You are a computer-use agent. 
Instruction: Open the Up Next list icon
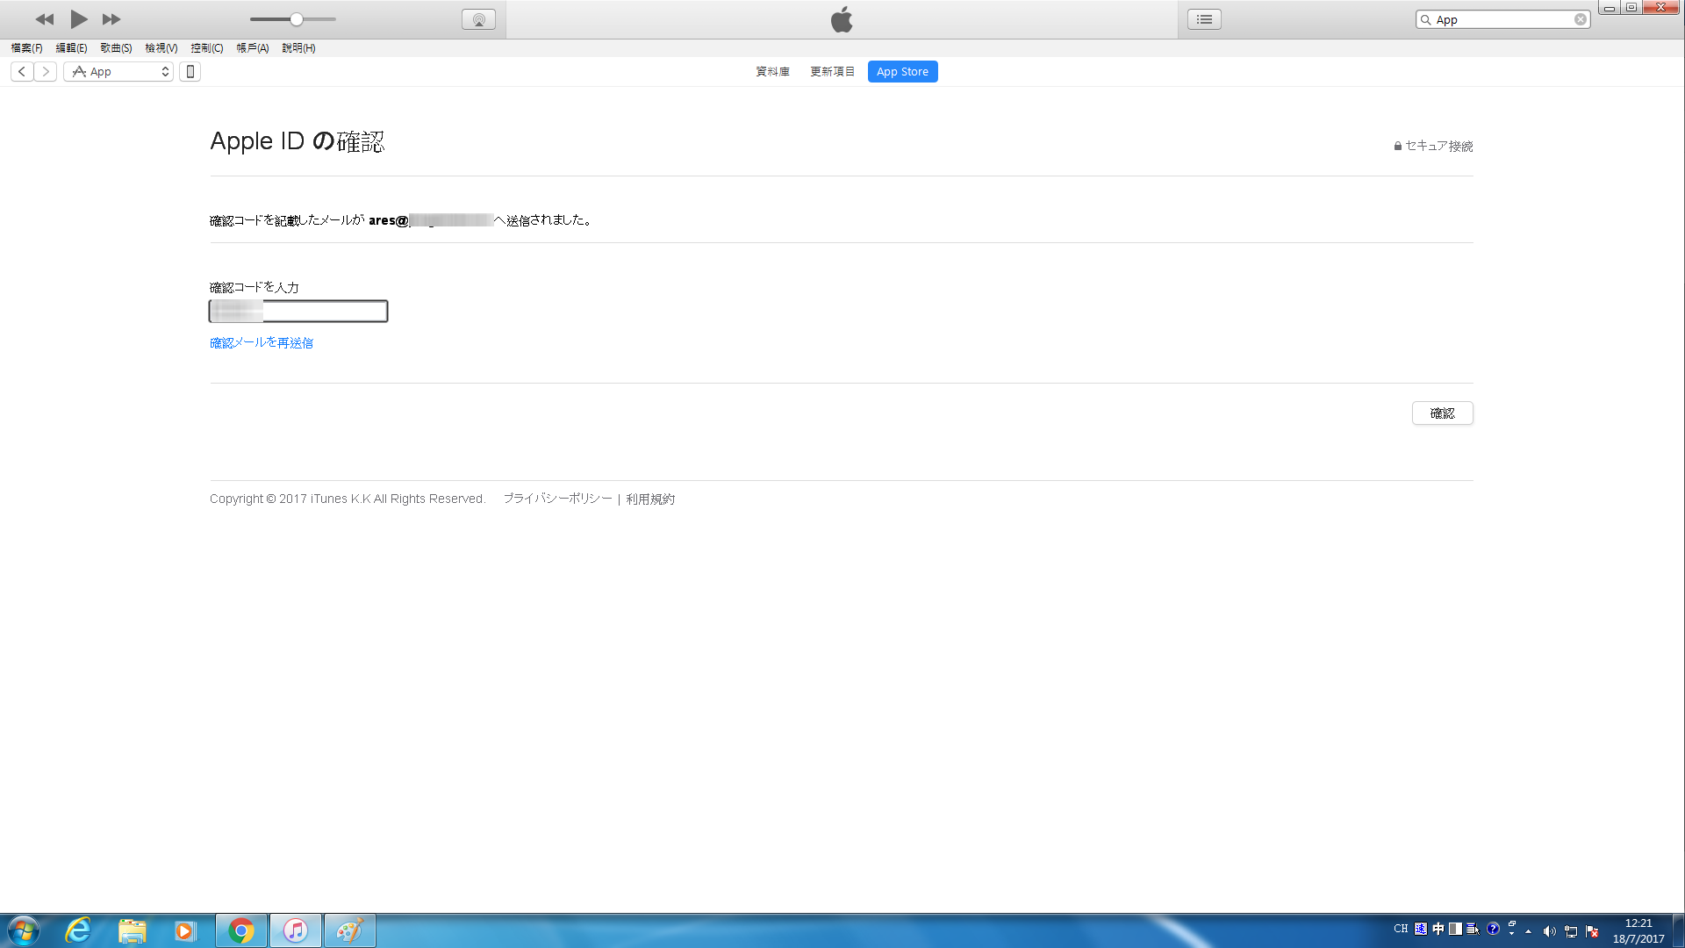point(1204,19)
